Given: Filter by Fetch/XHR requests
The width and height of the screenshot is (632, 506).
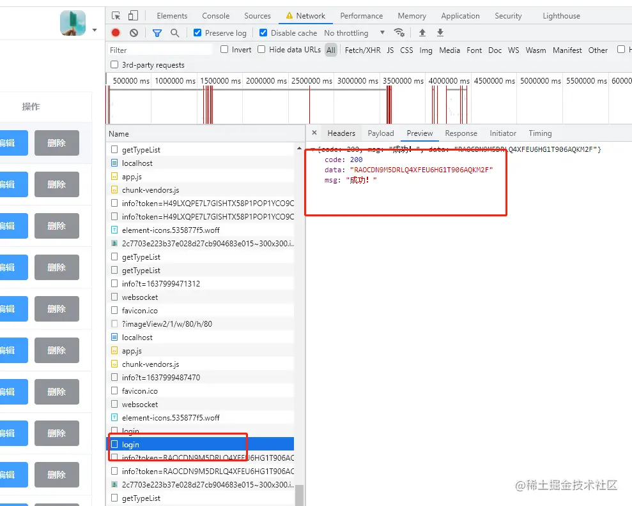Looking at the screenshot, I should [363, 50].
